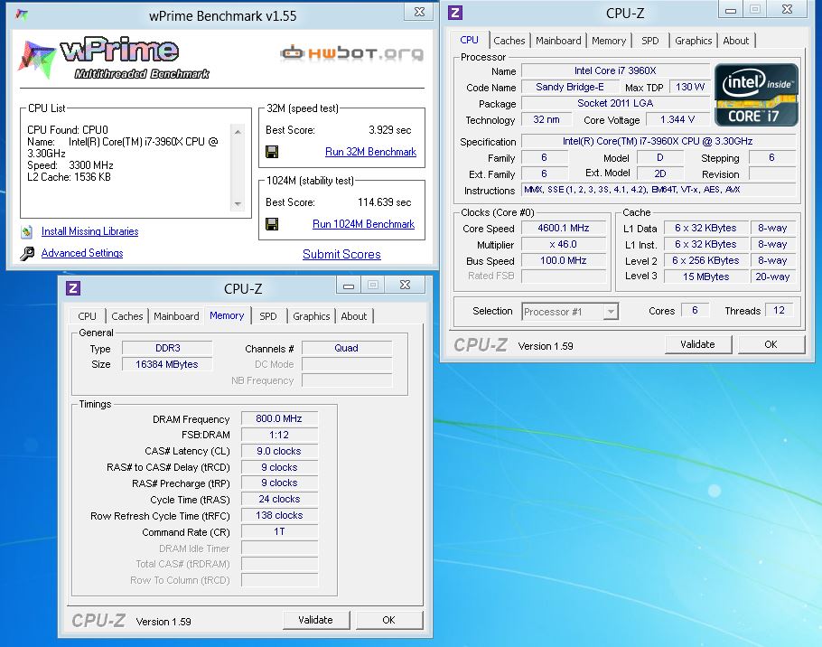This screenshot has height=647, width=822.
Task: Click the DRAM Frequency value field
Action: point(279,418)
